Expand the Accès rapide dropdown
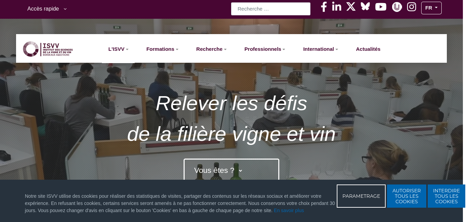The image size is (467, 222). pyautogui.click(x=47, y=9)
